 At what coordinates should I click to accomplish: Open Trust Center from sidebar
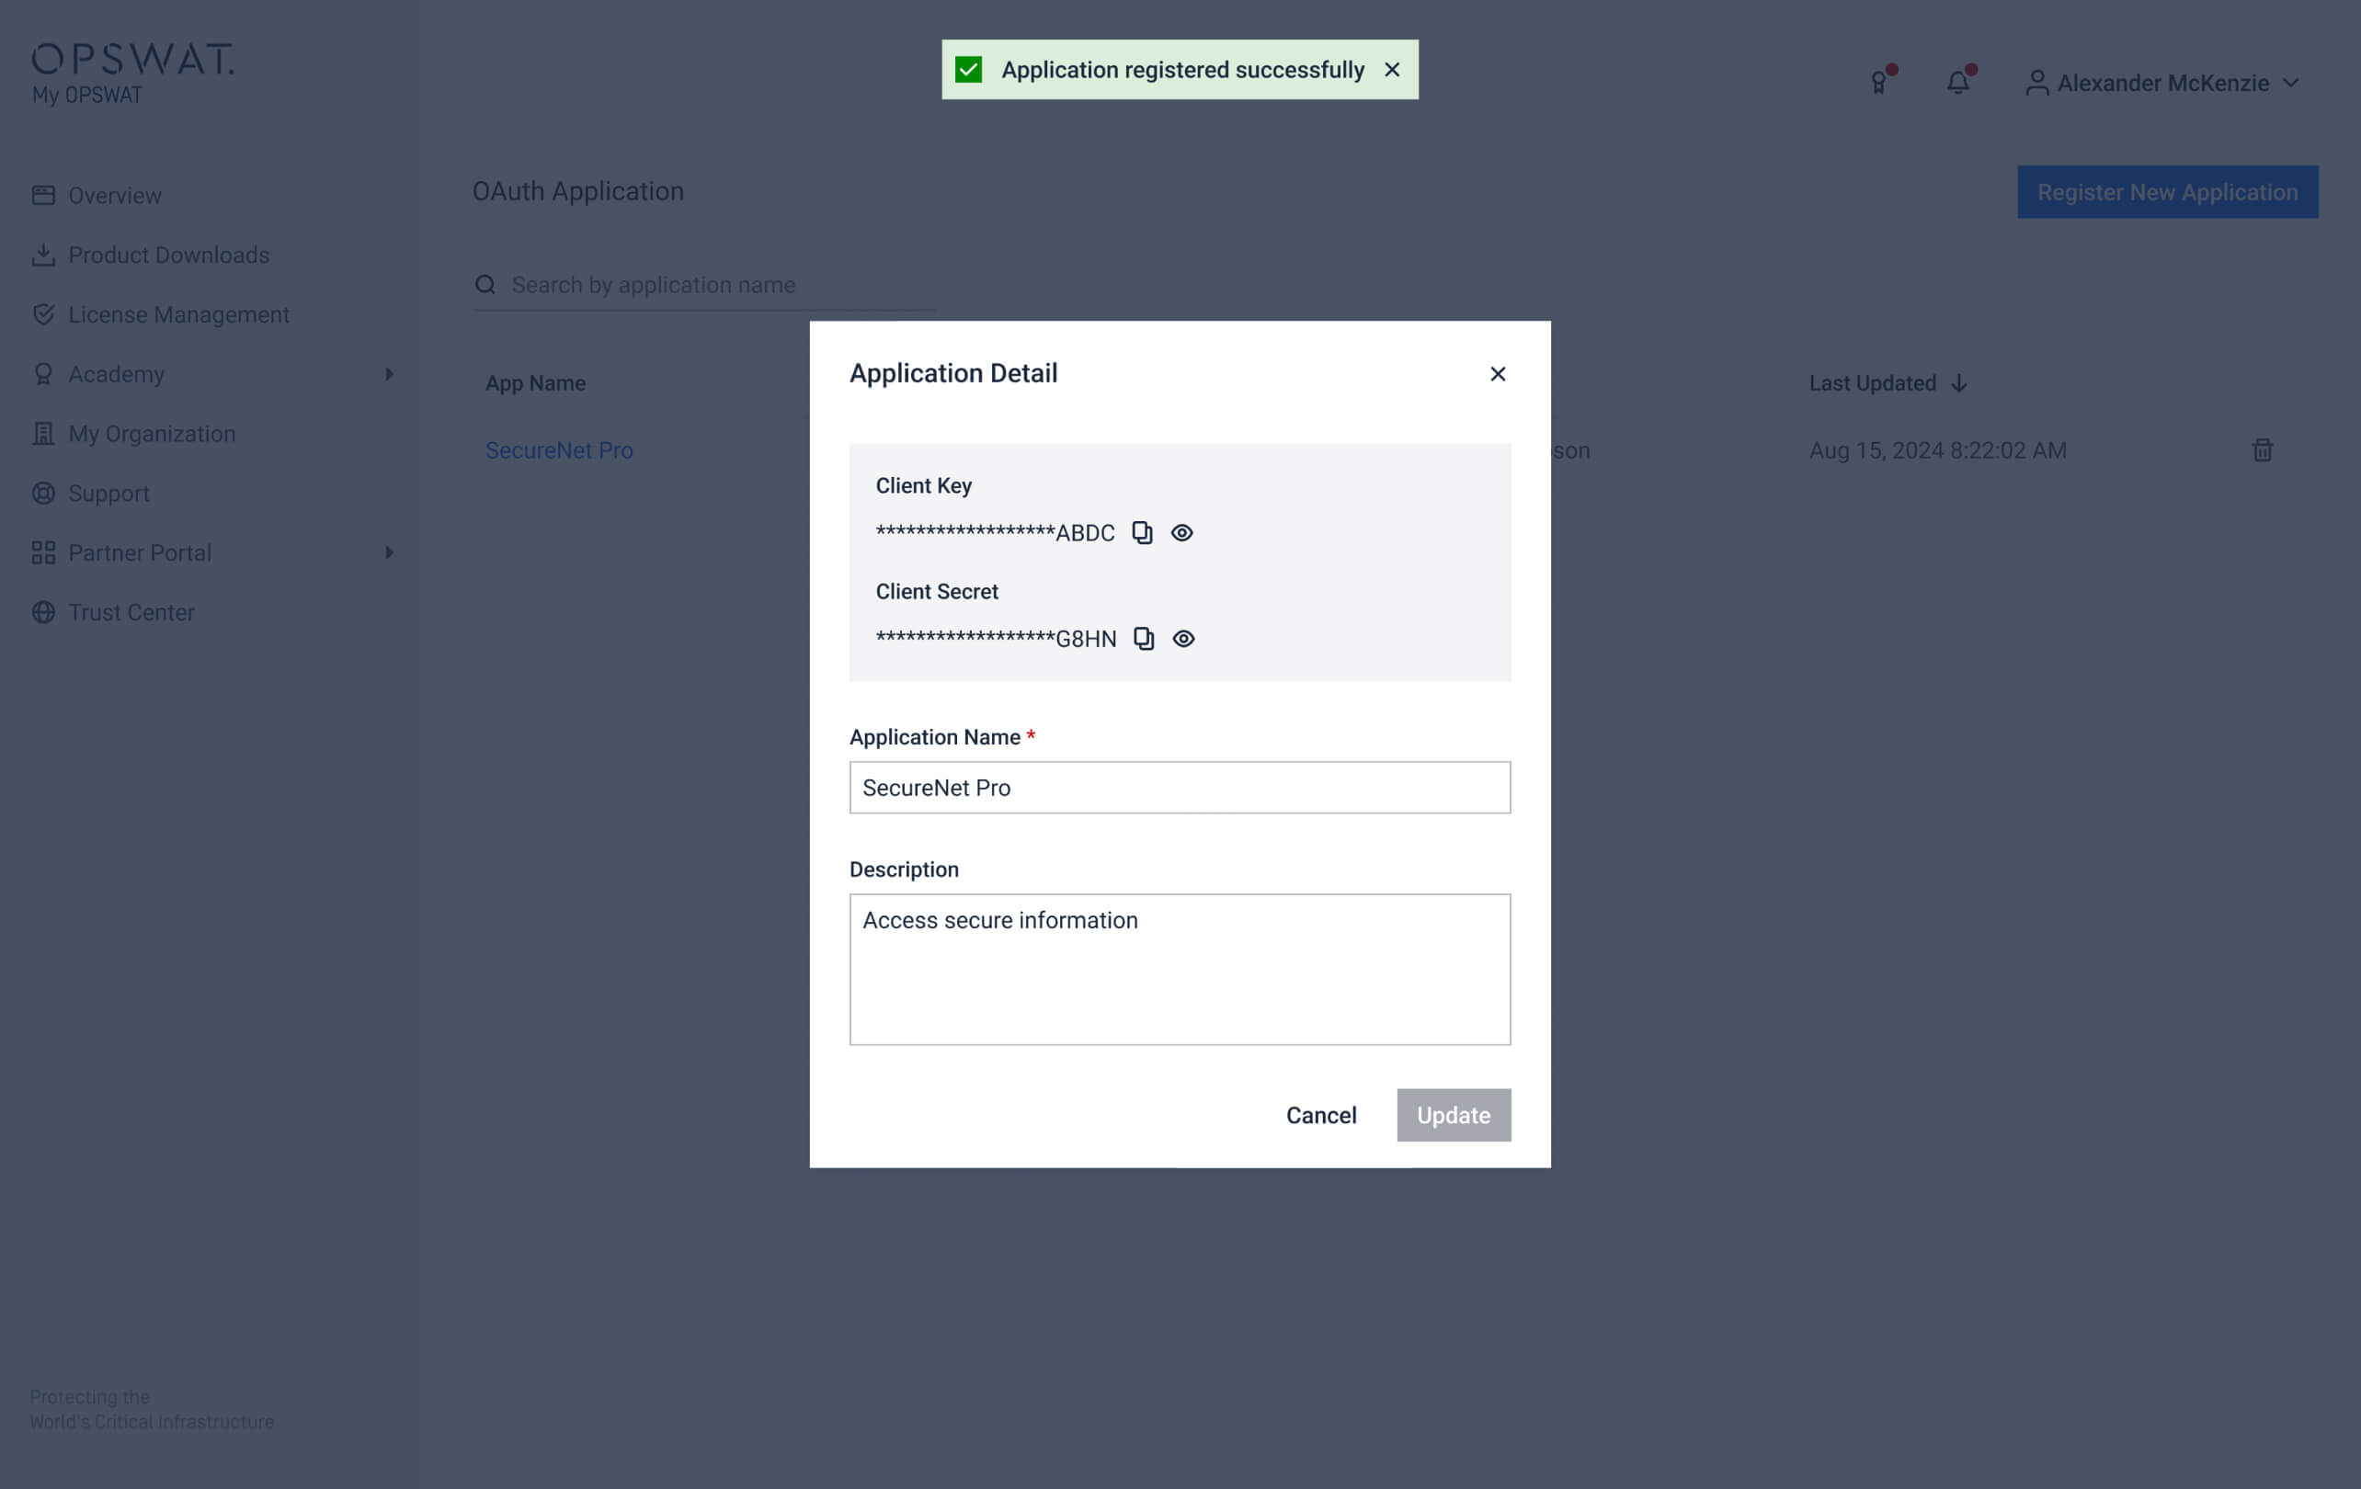tap(131, 613)
